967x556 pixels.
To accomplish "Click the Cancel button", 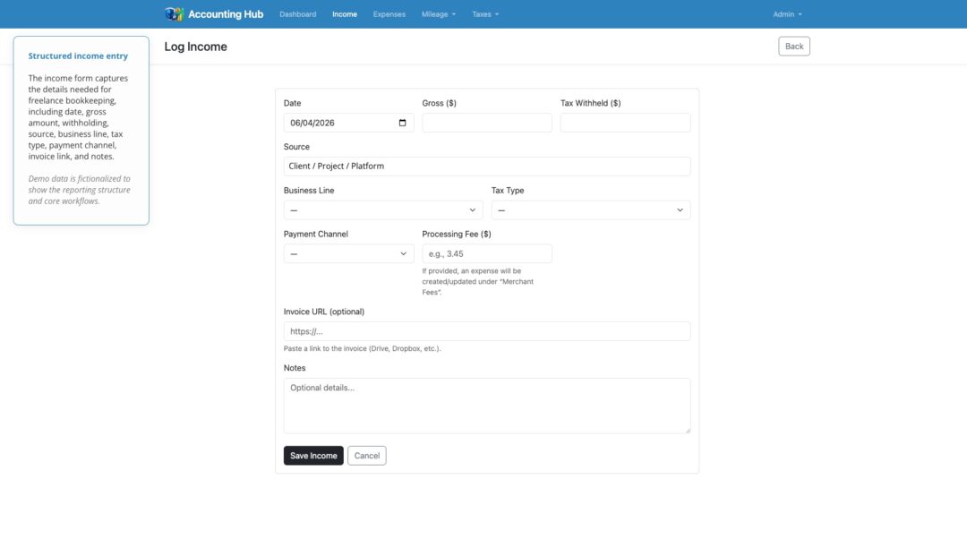I will (x=367, y=456).
